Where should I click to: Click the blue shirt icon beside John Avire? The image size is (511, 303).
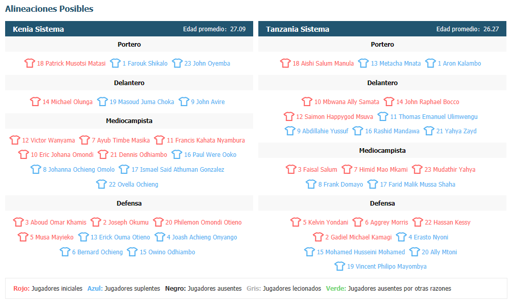pos(184,102)
